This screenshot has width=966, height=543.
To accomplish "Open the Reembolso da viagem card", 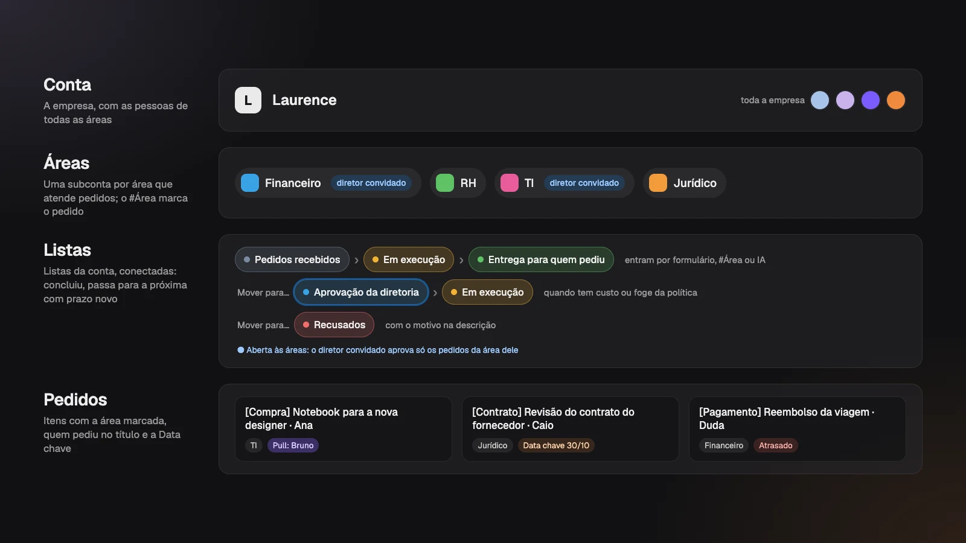I will point(798,429).
